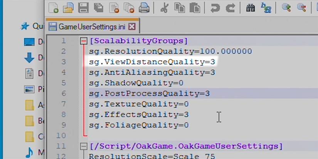Screen dimensions: 318x159
Task: Collapse the OakGameUserSettings section fold marker
Action: (83, 146)
